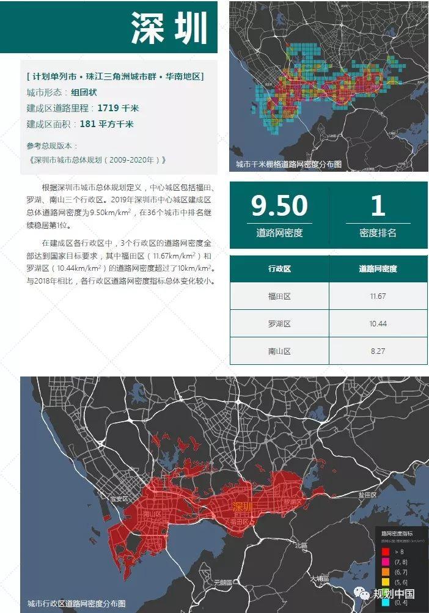Click the 9.50 density value
The image size is (429, 613).
click(280, 205)
